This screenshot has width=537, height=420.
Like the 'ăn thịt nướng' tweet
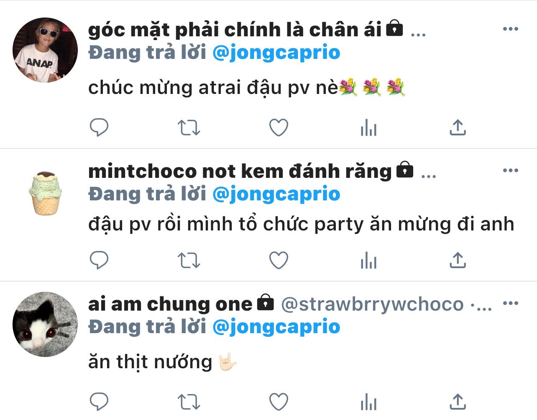click(279, 402)
